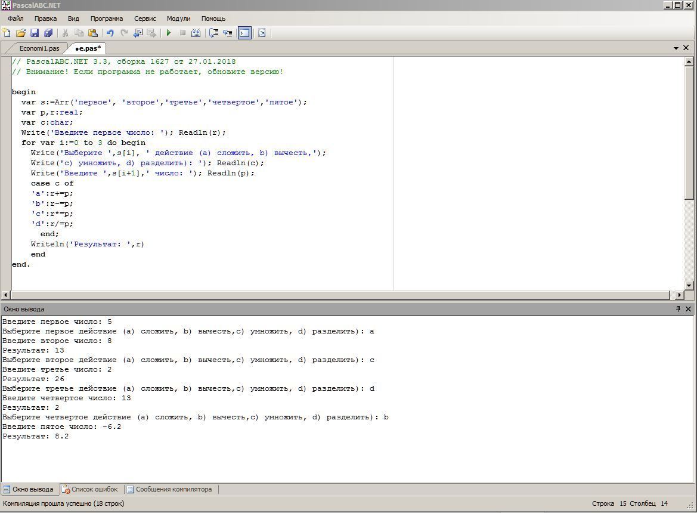This screenshot has width=697, height=513.
Task: Click the editor horizontal scrollbar track
Action: tap(340, 295)
